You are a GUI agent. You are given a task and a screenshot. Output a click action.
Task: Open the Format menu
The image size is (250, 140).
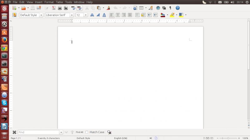[49, 2]
